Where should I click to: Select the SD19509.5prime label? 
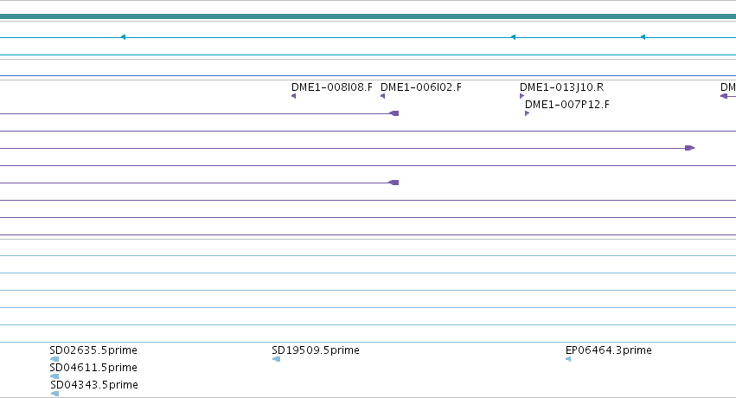pyautogui.click(x=316, y=350)
